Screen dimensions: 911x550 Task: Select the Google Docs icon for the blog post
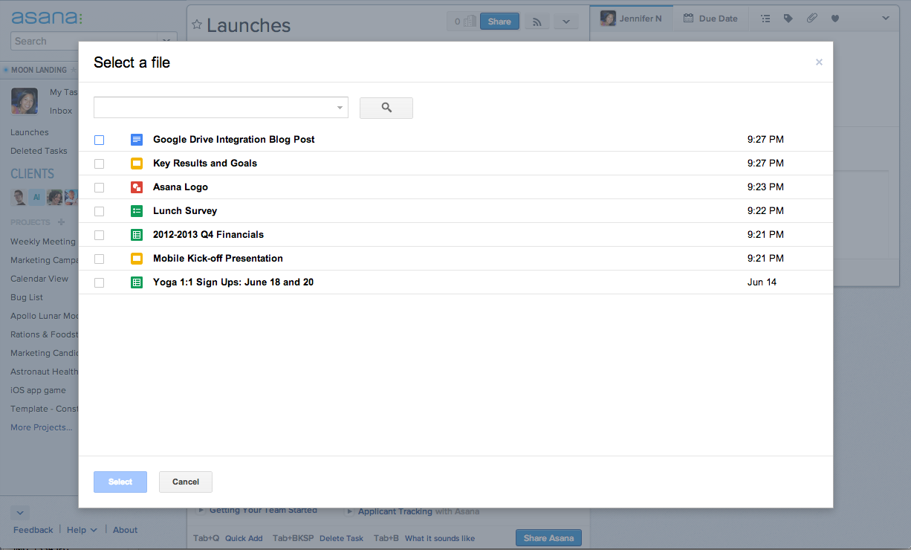(137, 140)
